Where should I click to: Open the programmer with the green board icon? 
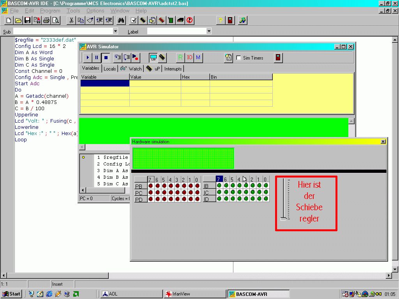[x=171, y=20]
